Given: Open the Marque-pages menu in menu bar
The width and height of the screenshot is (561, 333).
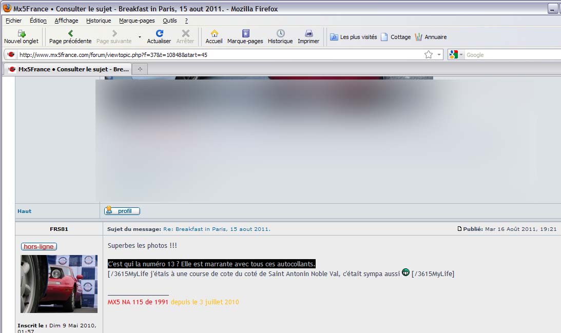Looking at the screenshot, I should (x=137, y=21).
